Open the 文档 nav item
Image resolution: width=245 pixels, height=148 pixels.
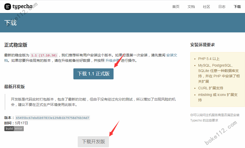(x=191, y=7)
